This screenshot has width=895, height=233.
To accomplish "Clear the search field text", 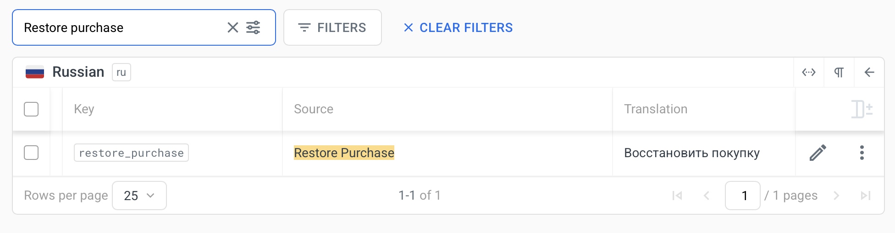I will [x=233, y=27].
